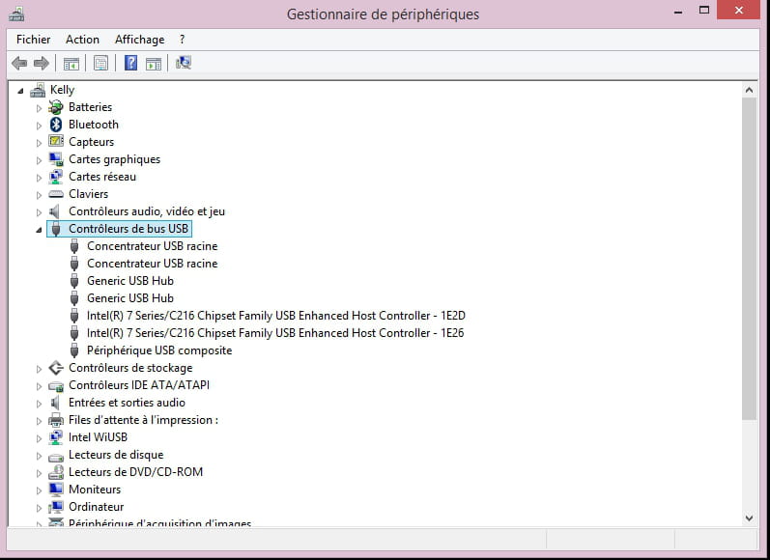Viewport: 770px width, 560px height.
Task: Click the scrollbar down arrow
Action: tap(750, 518)
